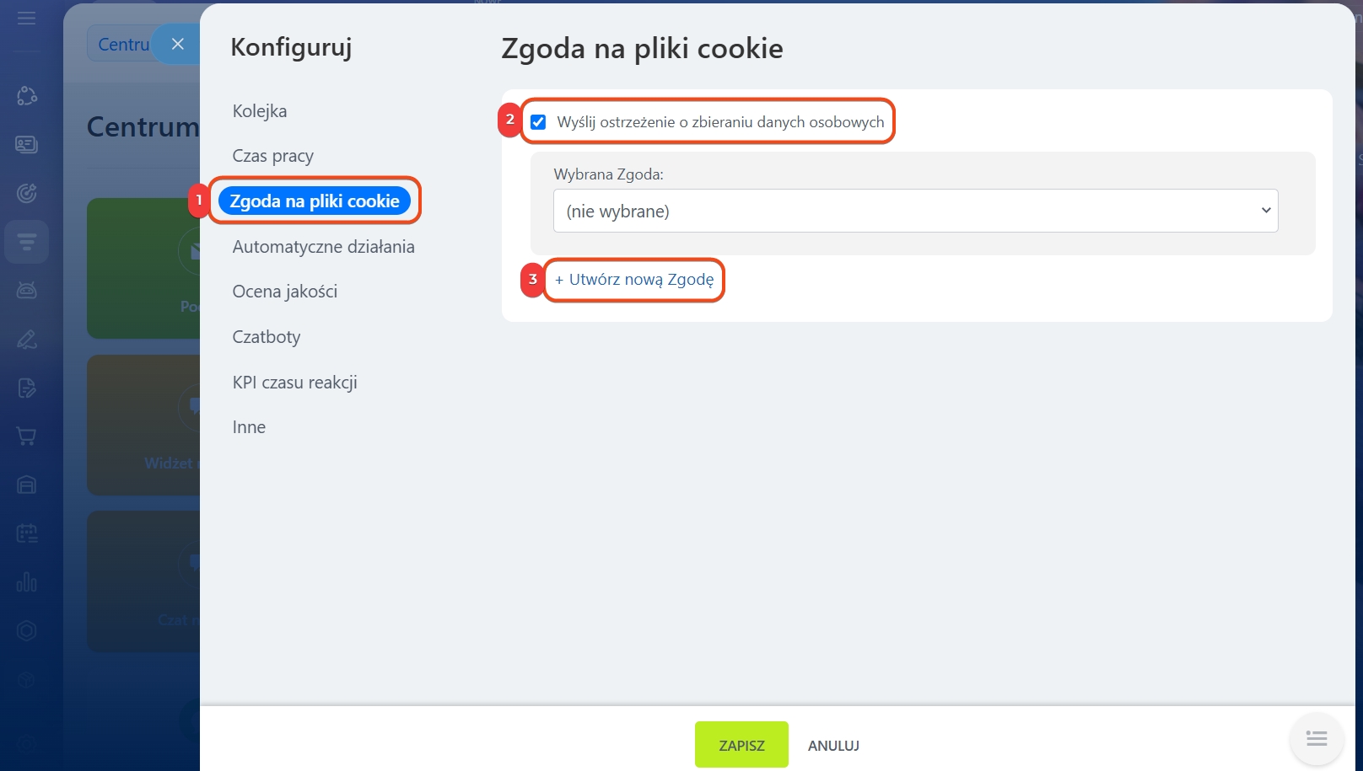Image resolution: width=1363 pixels, height=771 pixels.
Task: Click the target goals sidebar icon
Action: (x=27, y=193)
